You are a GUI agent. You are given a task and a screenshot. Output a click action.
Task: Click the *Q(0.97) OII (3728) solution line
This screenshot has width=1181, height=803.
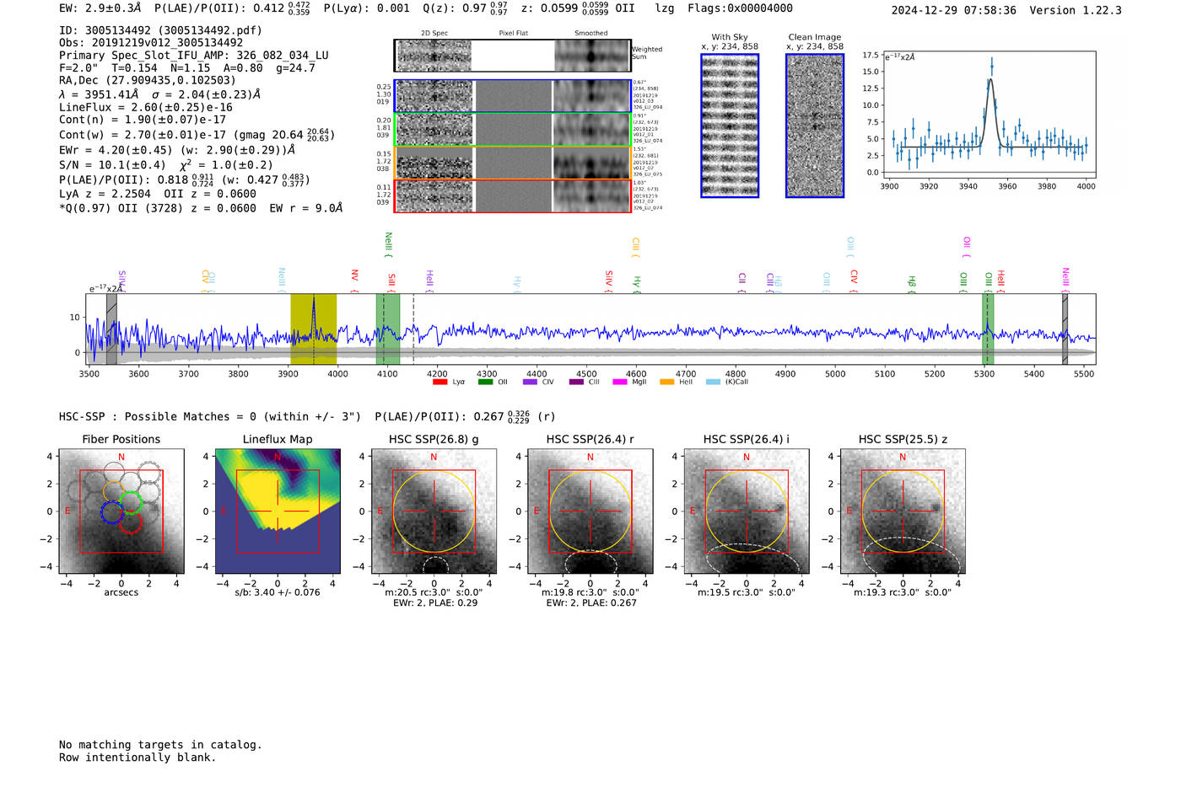coord(201,208)
